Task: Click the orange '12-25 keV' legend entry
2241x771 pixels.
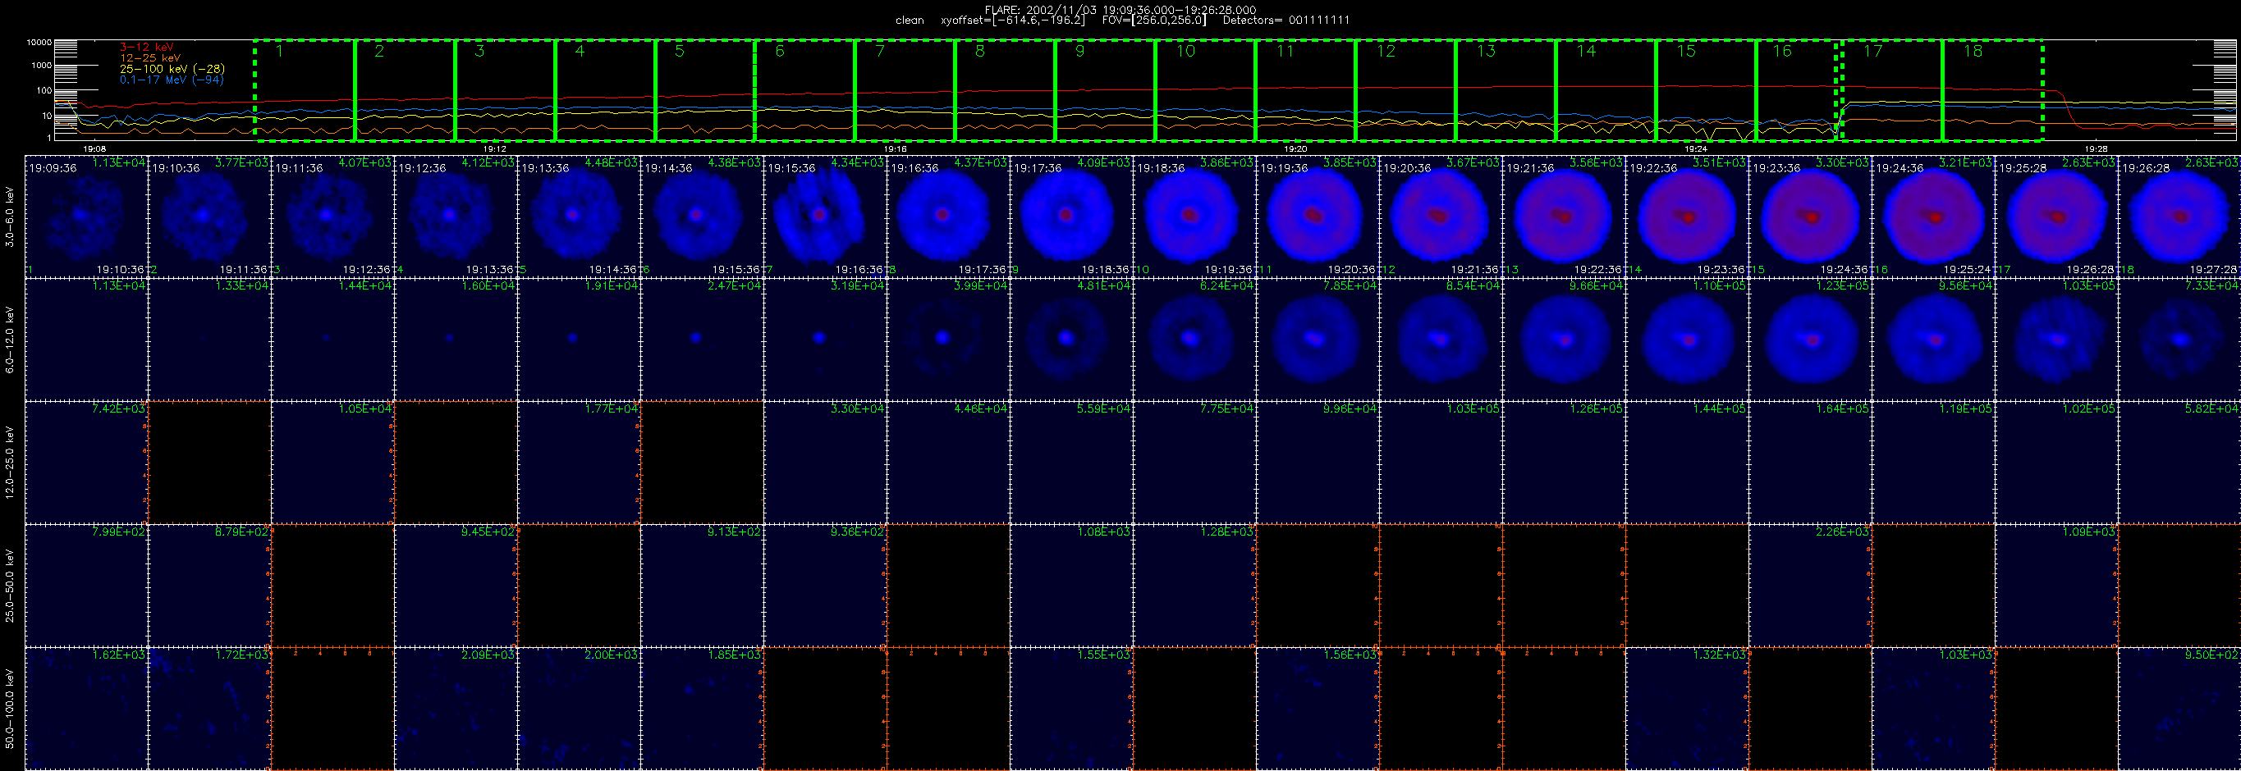Action: 150,58
